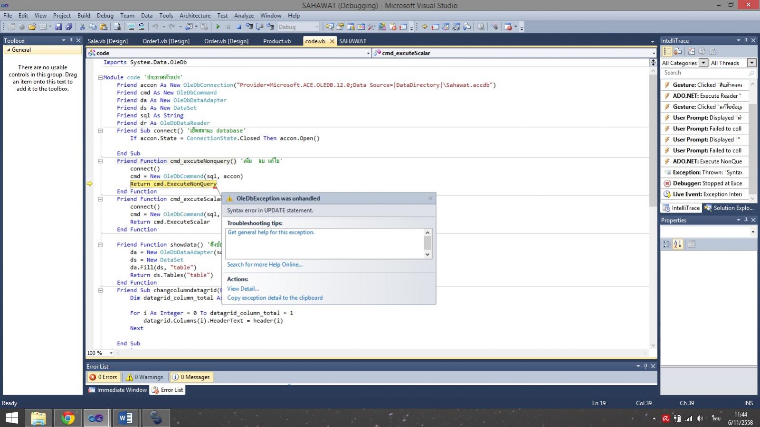
Task: Click the Cut scissors icon
Action: pos(82,27)
